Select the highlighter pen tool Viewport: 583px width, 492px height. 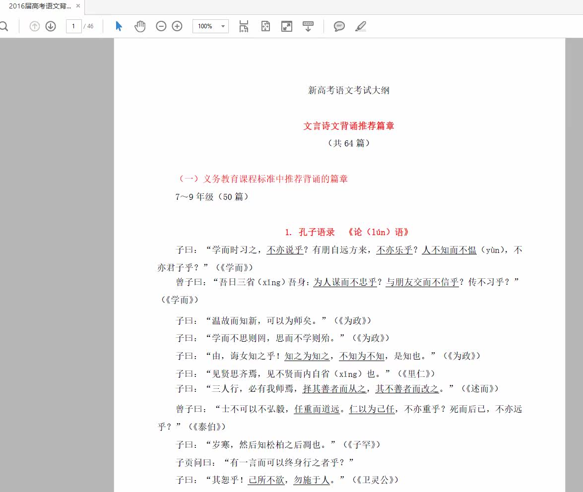point(361,26)
